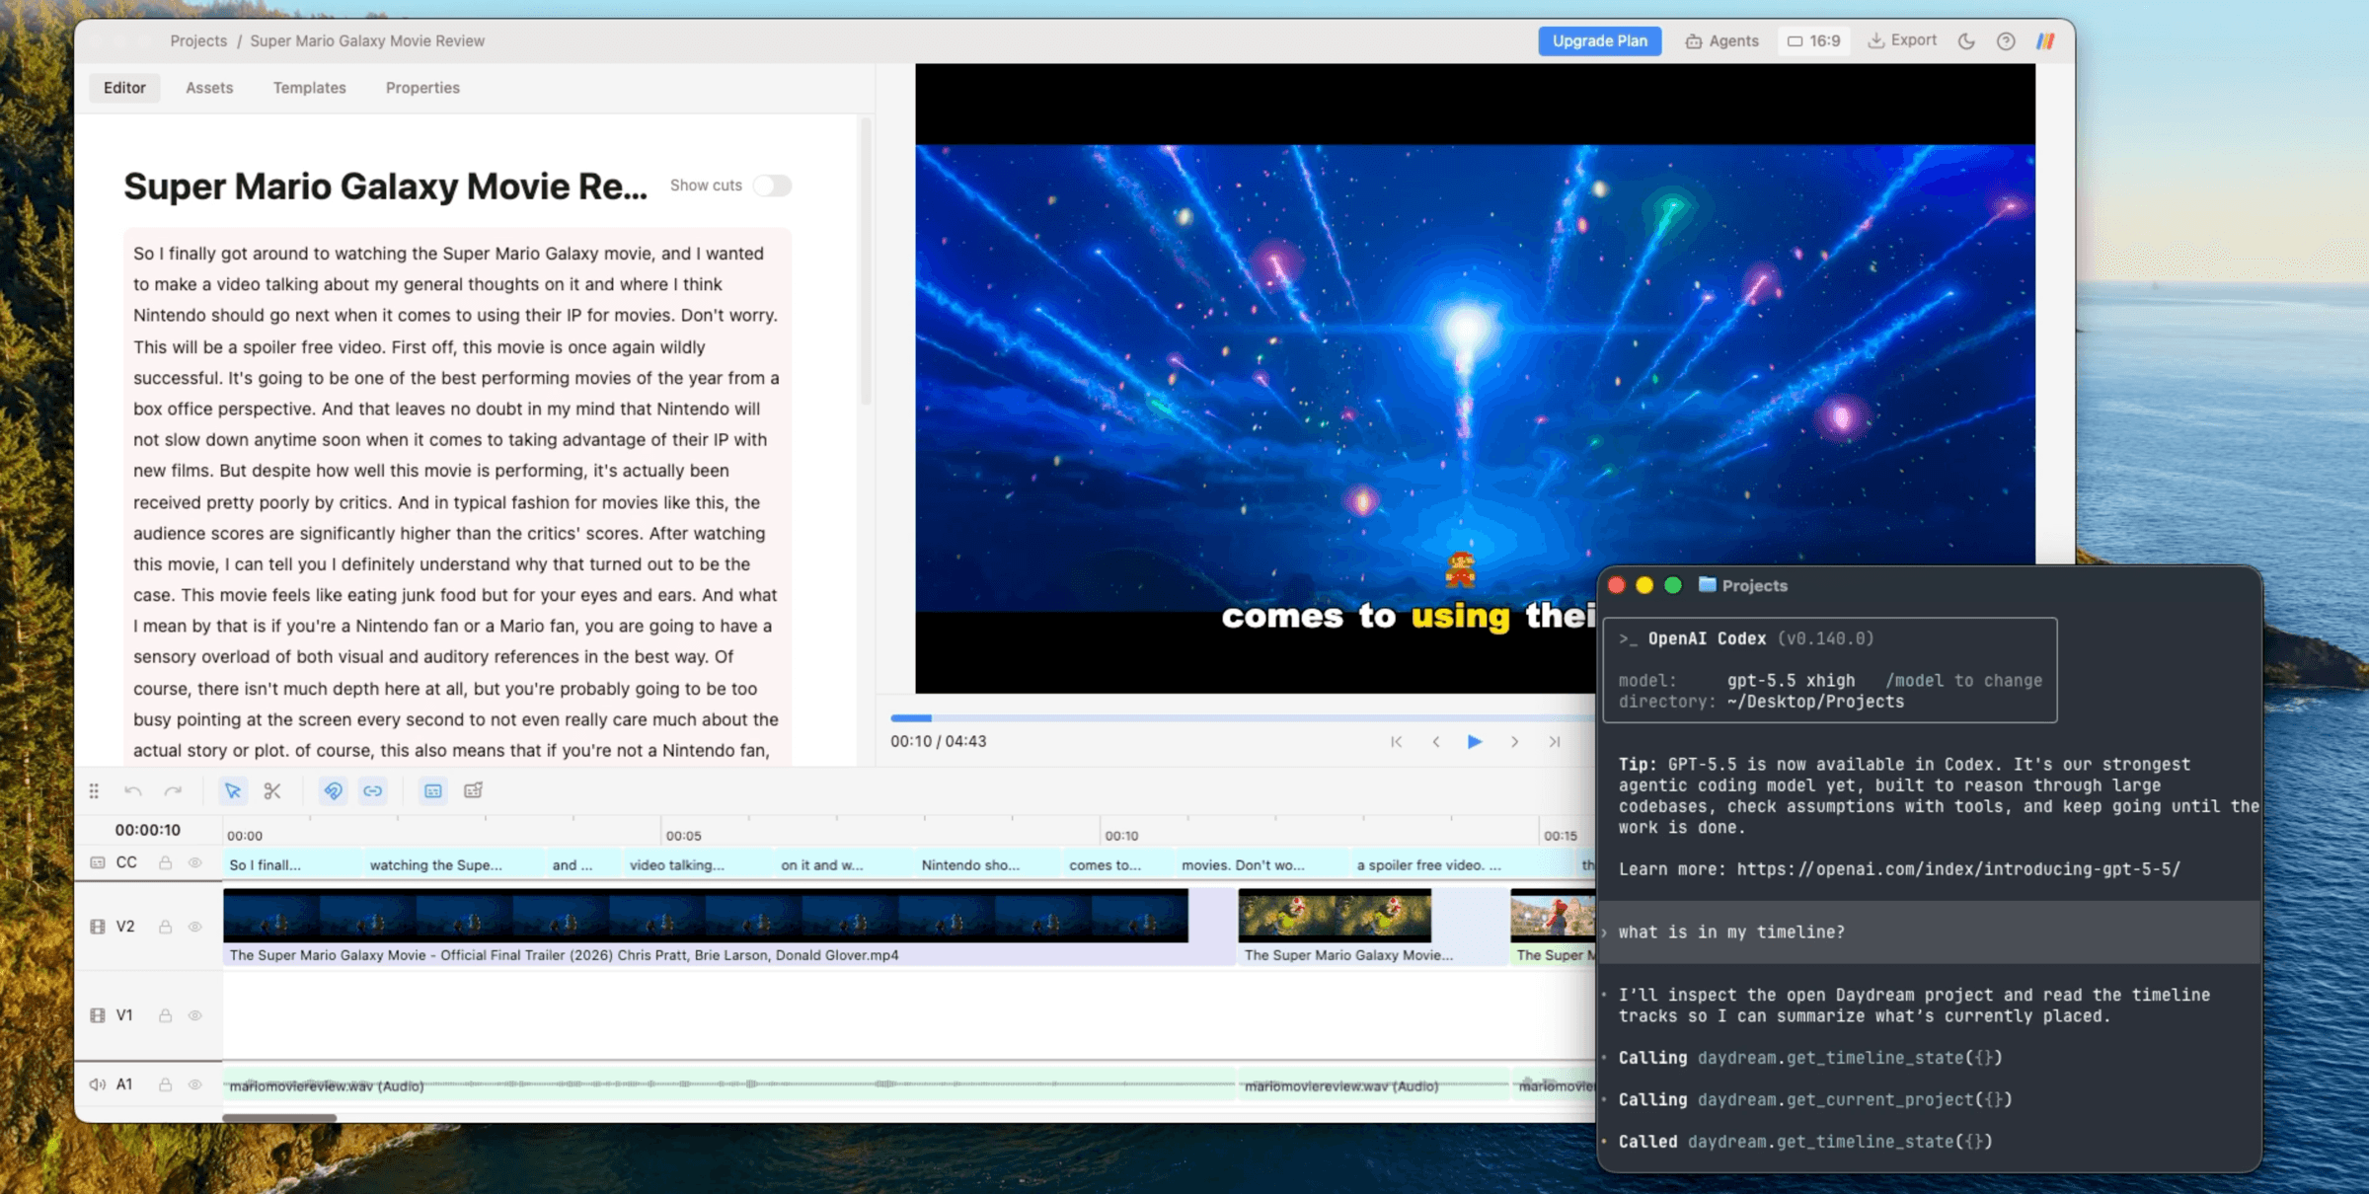The image size is (2369, 1194).
Task: Hide the V2 track with eye icon
Action: point(195,927)
